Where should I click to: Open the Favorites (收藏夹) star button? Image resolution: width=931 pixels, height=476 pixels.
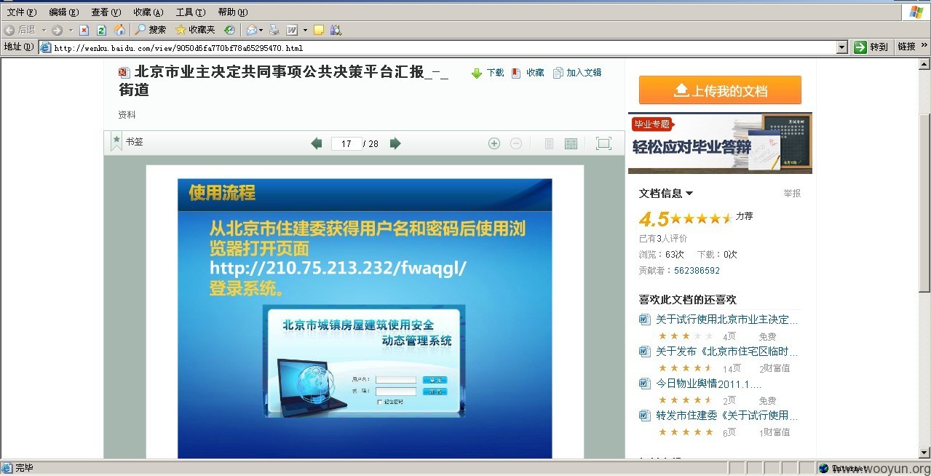195,30
